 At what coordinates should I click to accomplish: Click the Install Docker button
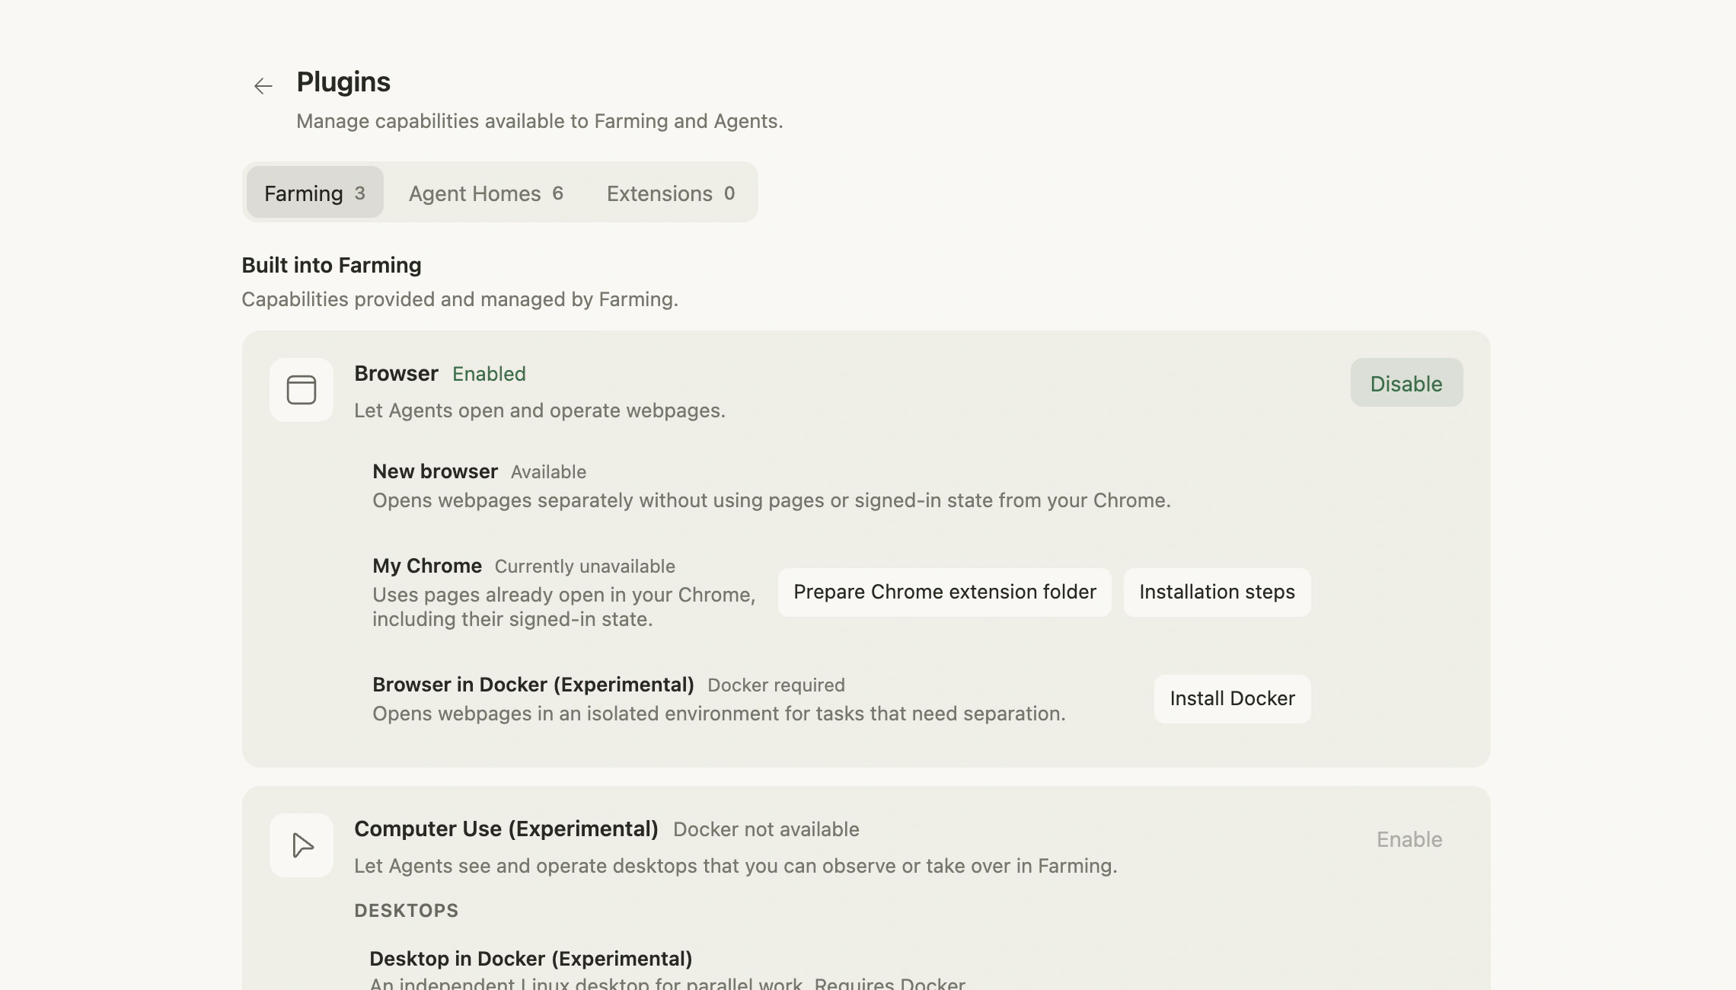pos(1232,699)
